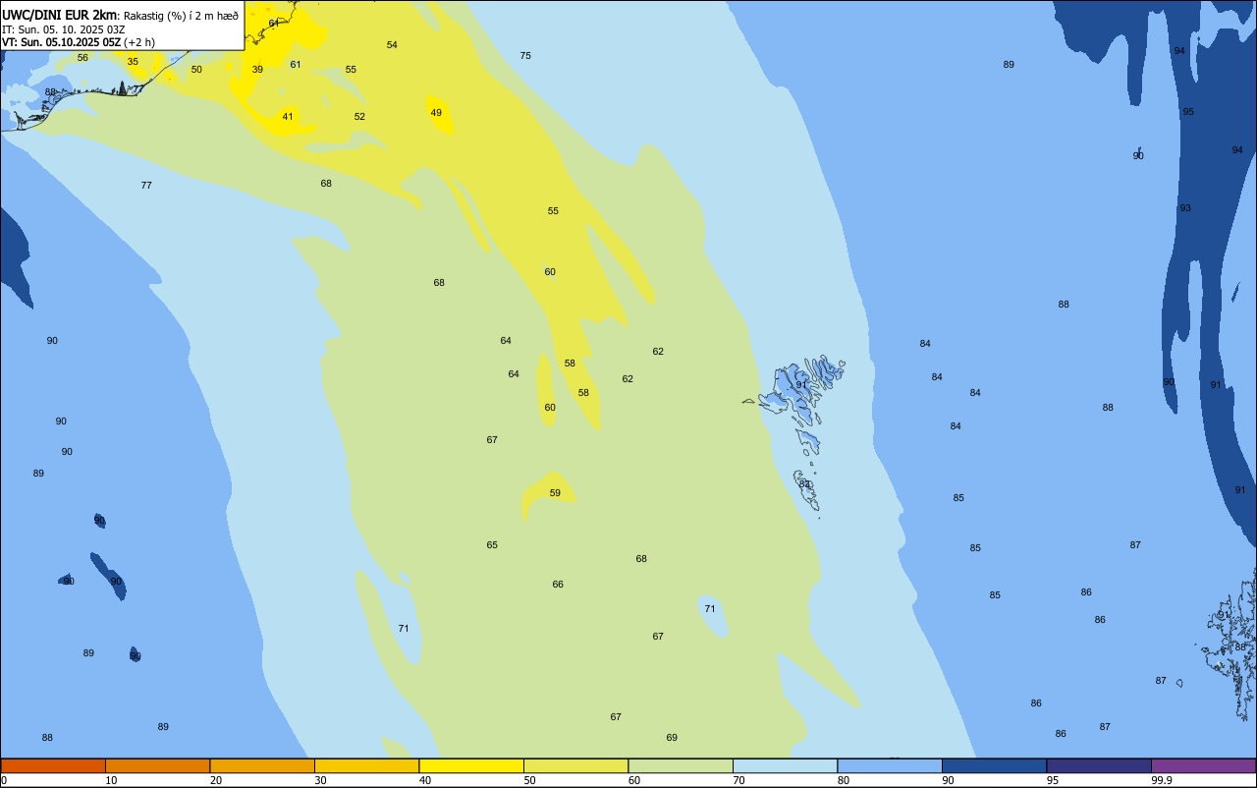Click the pale yellow 50–60 legend swatch
Screen dimensions: 1257x788
pos(575,765)
